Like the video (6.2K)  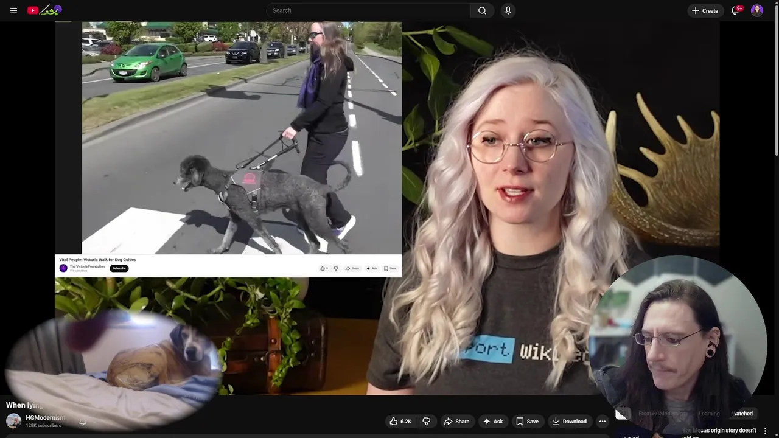click(x=400, y=421)
